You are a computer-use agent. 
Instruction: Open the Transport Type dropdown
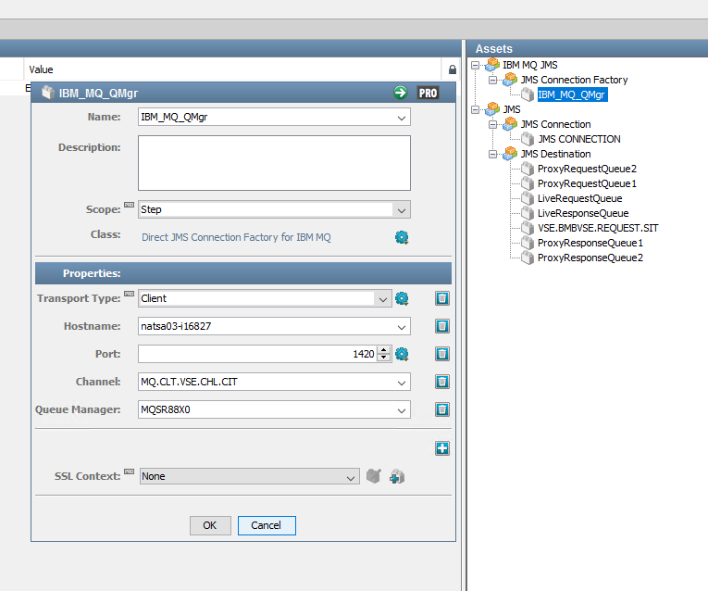point(382,299)
